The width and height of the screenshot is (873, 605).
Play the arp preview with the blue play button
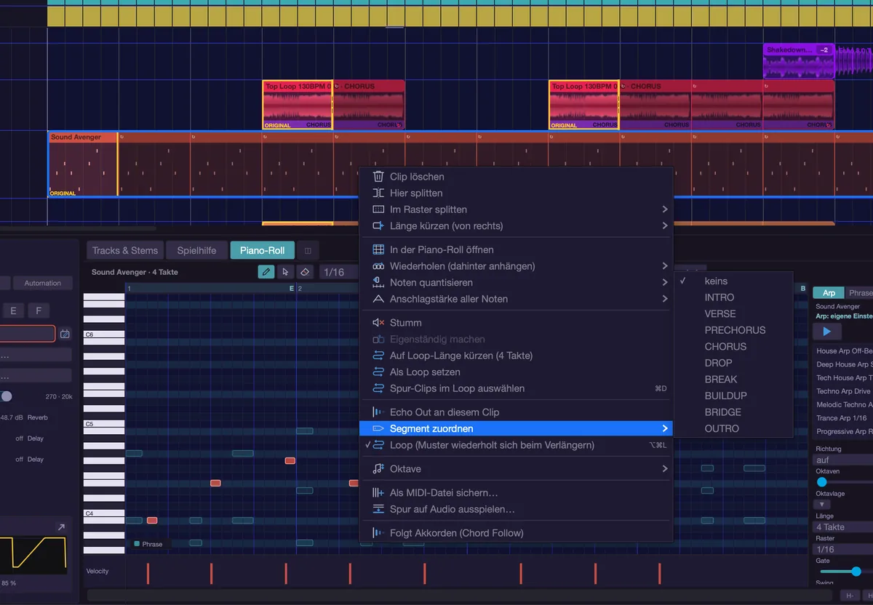point(826,332)
